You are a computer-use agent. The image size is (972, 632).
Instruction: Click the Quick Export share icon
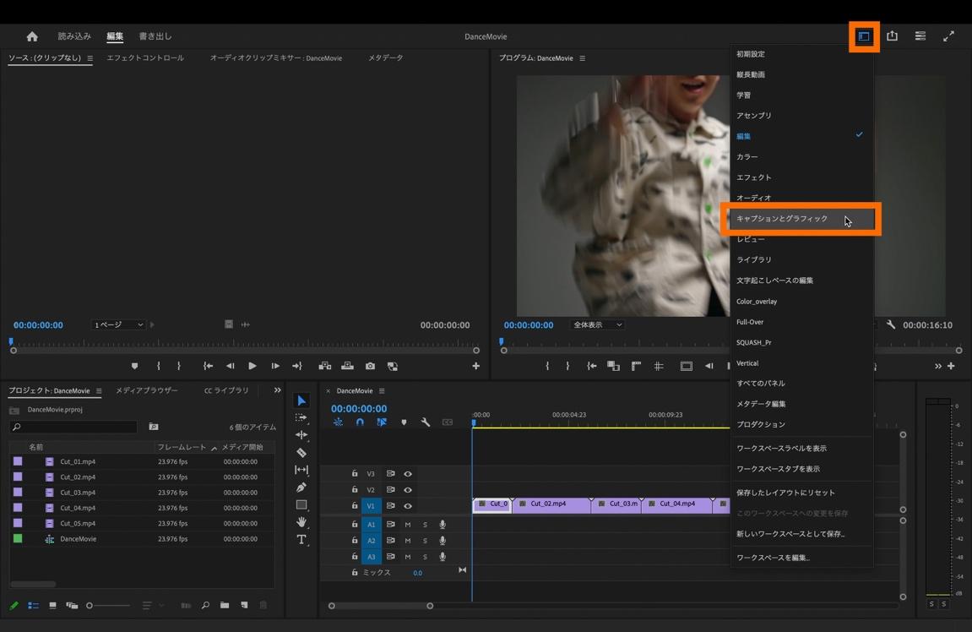point(892,36)
